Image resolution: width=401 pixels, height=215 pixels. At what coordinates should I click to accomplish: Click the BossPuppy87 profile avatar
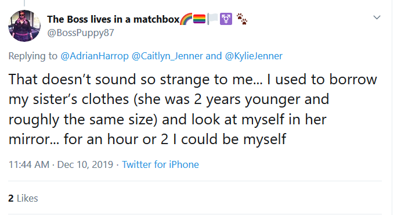24,26
